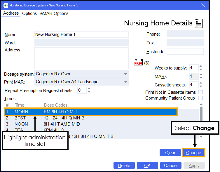This screenshot has width=220, height=172.
Task: Enable Print Not in Cassette Items checkbox
Action: click(200, 92)
